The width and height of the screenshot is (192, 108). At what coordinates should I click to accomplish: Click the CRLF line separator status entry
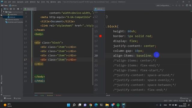coord(170,101)
